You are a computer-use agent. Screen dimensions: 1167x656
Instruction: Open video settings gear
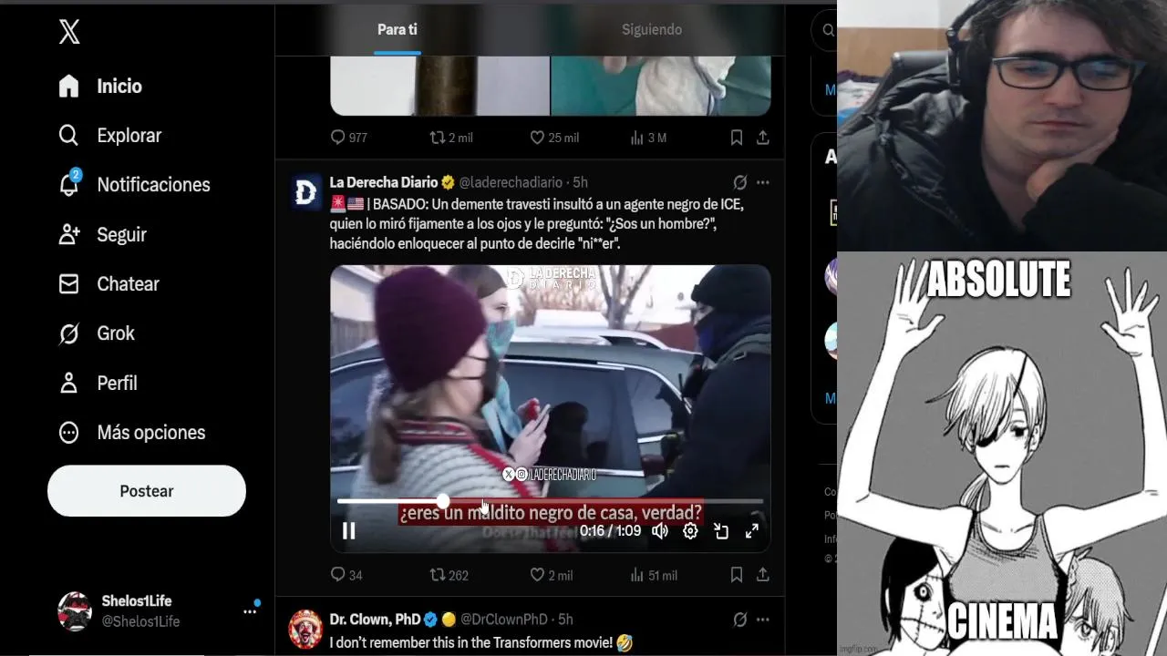(x=690, y=531)
